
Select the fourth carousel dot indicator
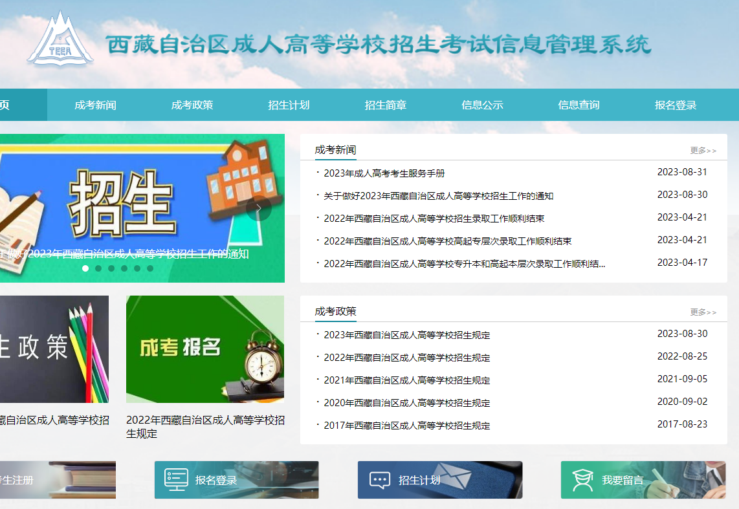pos(124,268)
